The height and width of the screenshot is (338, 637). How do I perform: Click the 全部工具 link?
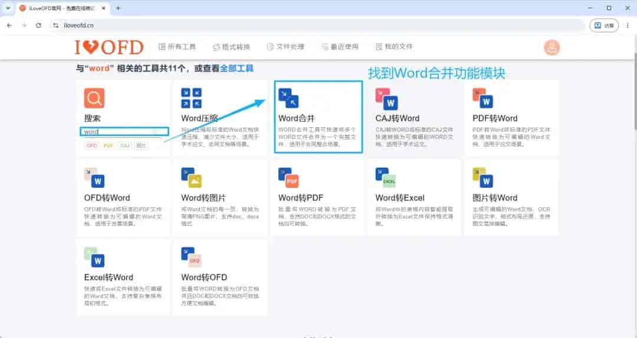pos(237,68)
